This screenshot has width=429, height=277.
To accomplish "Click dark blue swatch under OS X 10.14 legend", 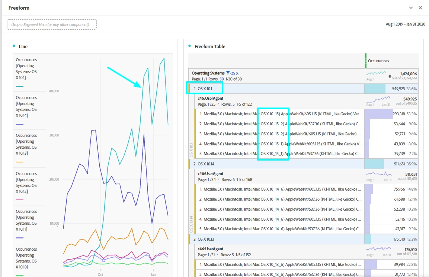I will tap(20, 124).
